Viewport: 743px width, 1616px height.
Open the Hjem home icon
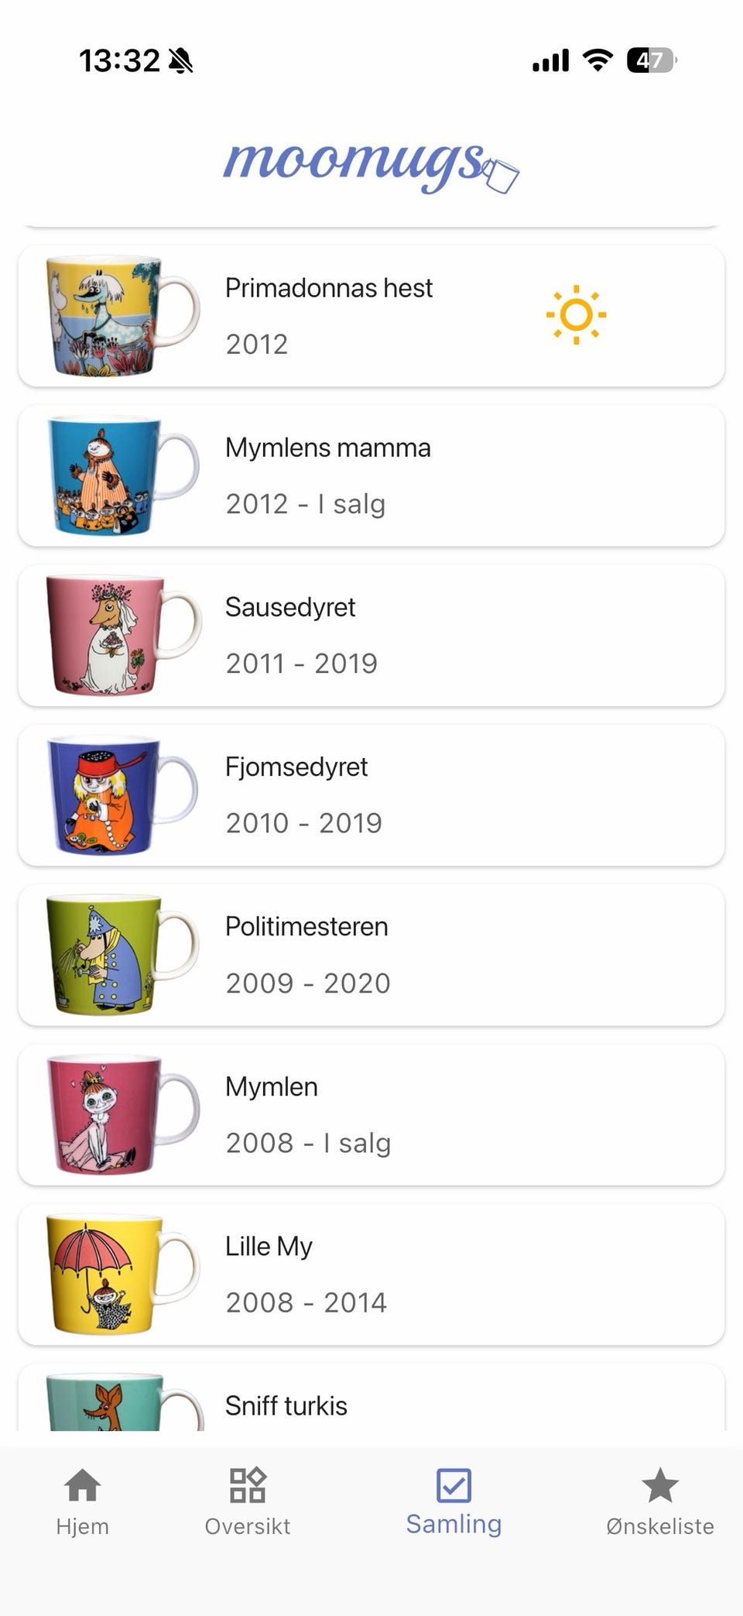pyautogui.click(x=82, y=1485)
